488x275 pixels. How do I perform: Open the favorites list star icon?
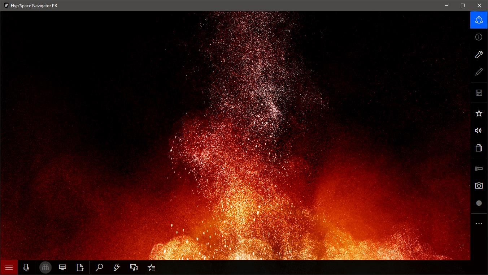click(x=151, y=267)
